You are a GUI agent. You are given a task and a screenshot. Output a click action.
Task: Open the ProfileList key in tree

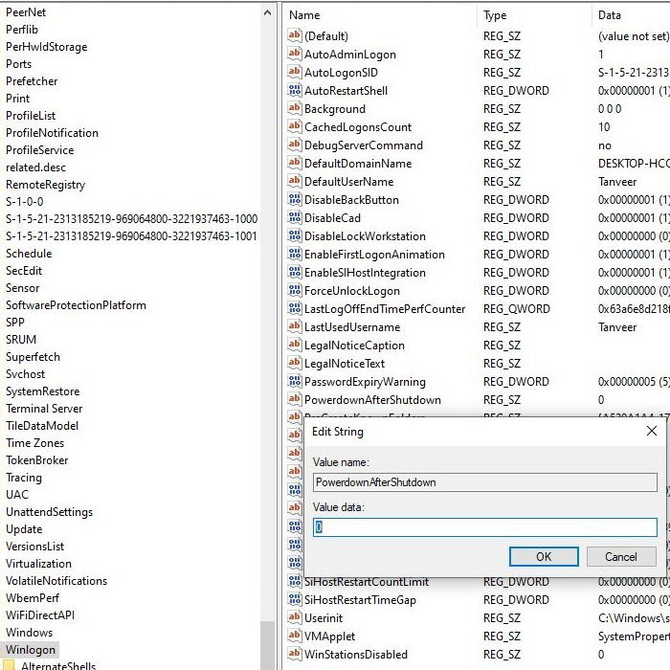[x=31, y=116]
